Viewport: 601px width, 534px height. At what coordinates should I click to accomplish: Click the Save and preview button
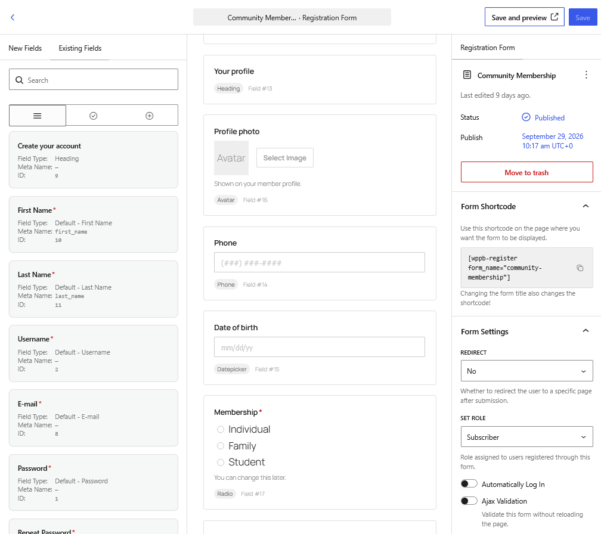pyautogui.click(x=524, y=17)
